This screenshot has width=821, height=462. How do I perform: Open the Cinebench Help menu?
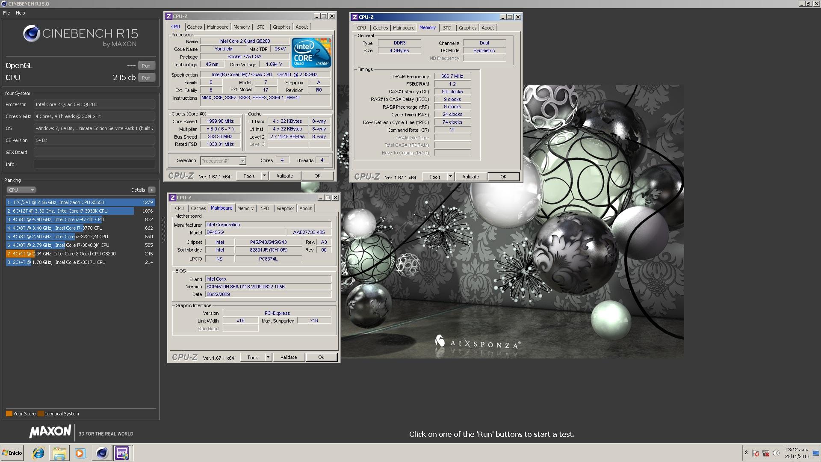[x=20, y=13]
